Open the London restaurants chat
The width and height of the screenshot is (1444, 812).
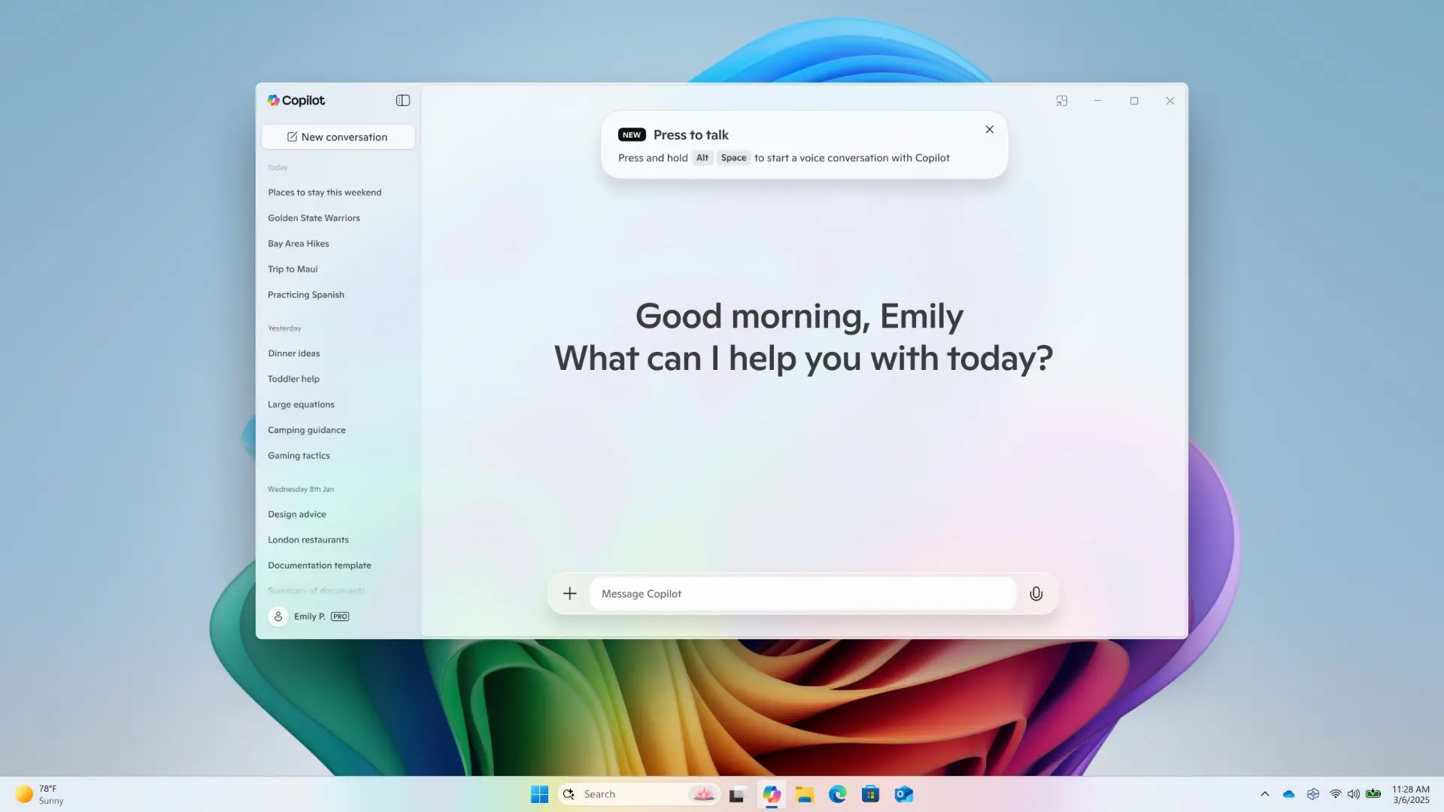click(x=308, y=540)
